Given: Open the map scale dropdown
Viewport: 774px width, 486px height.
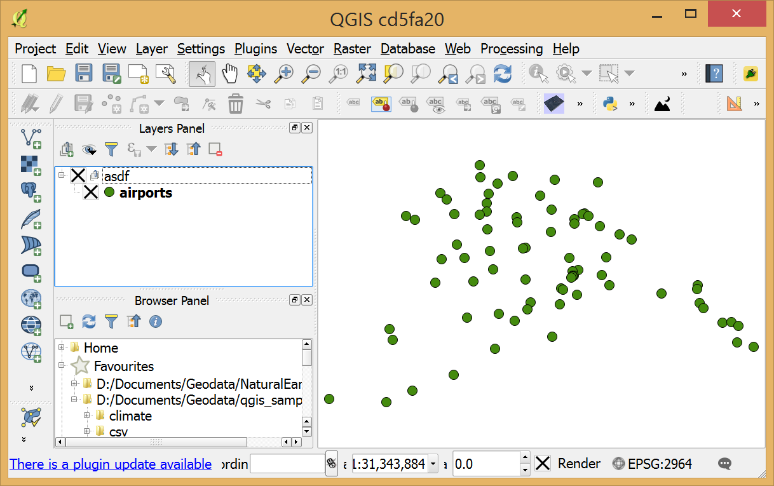Looking at the screenshot, I should click(433, 464).
